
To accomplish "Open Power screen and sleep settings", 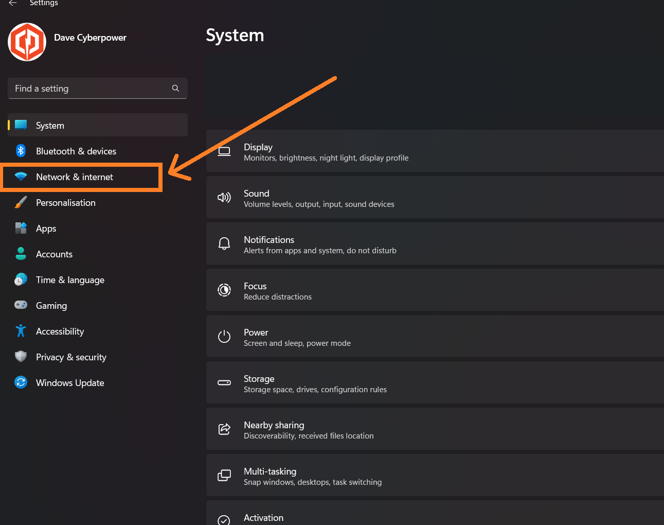I will [435, 337].
